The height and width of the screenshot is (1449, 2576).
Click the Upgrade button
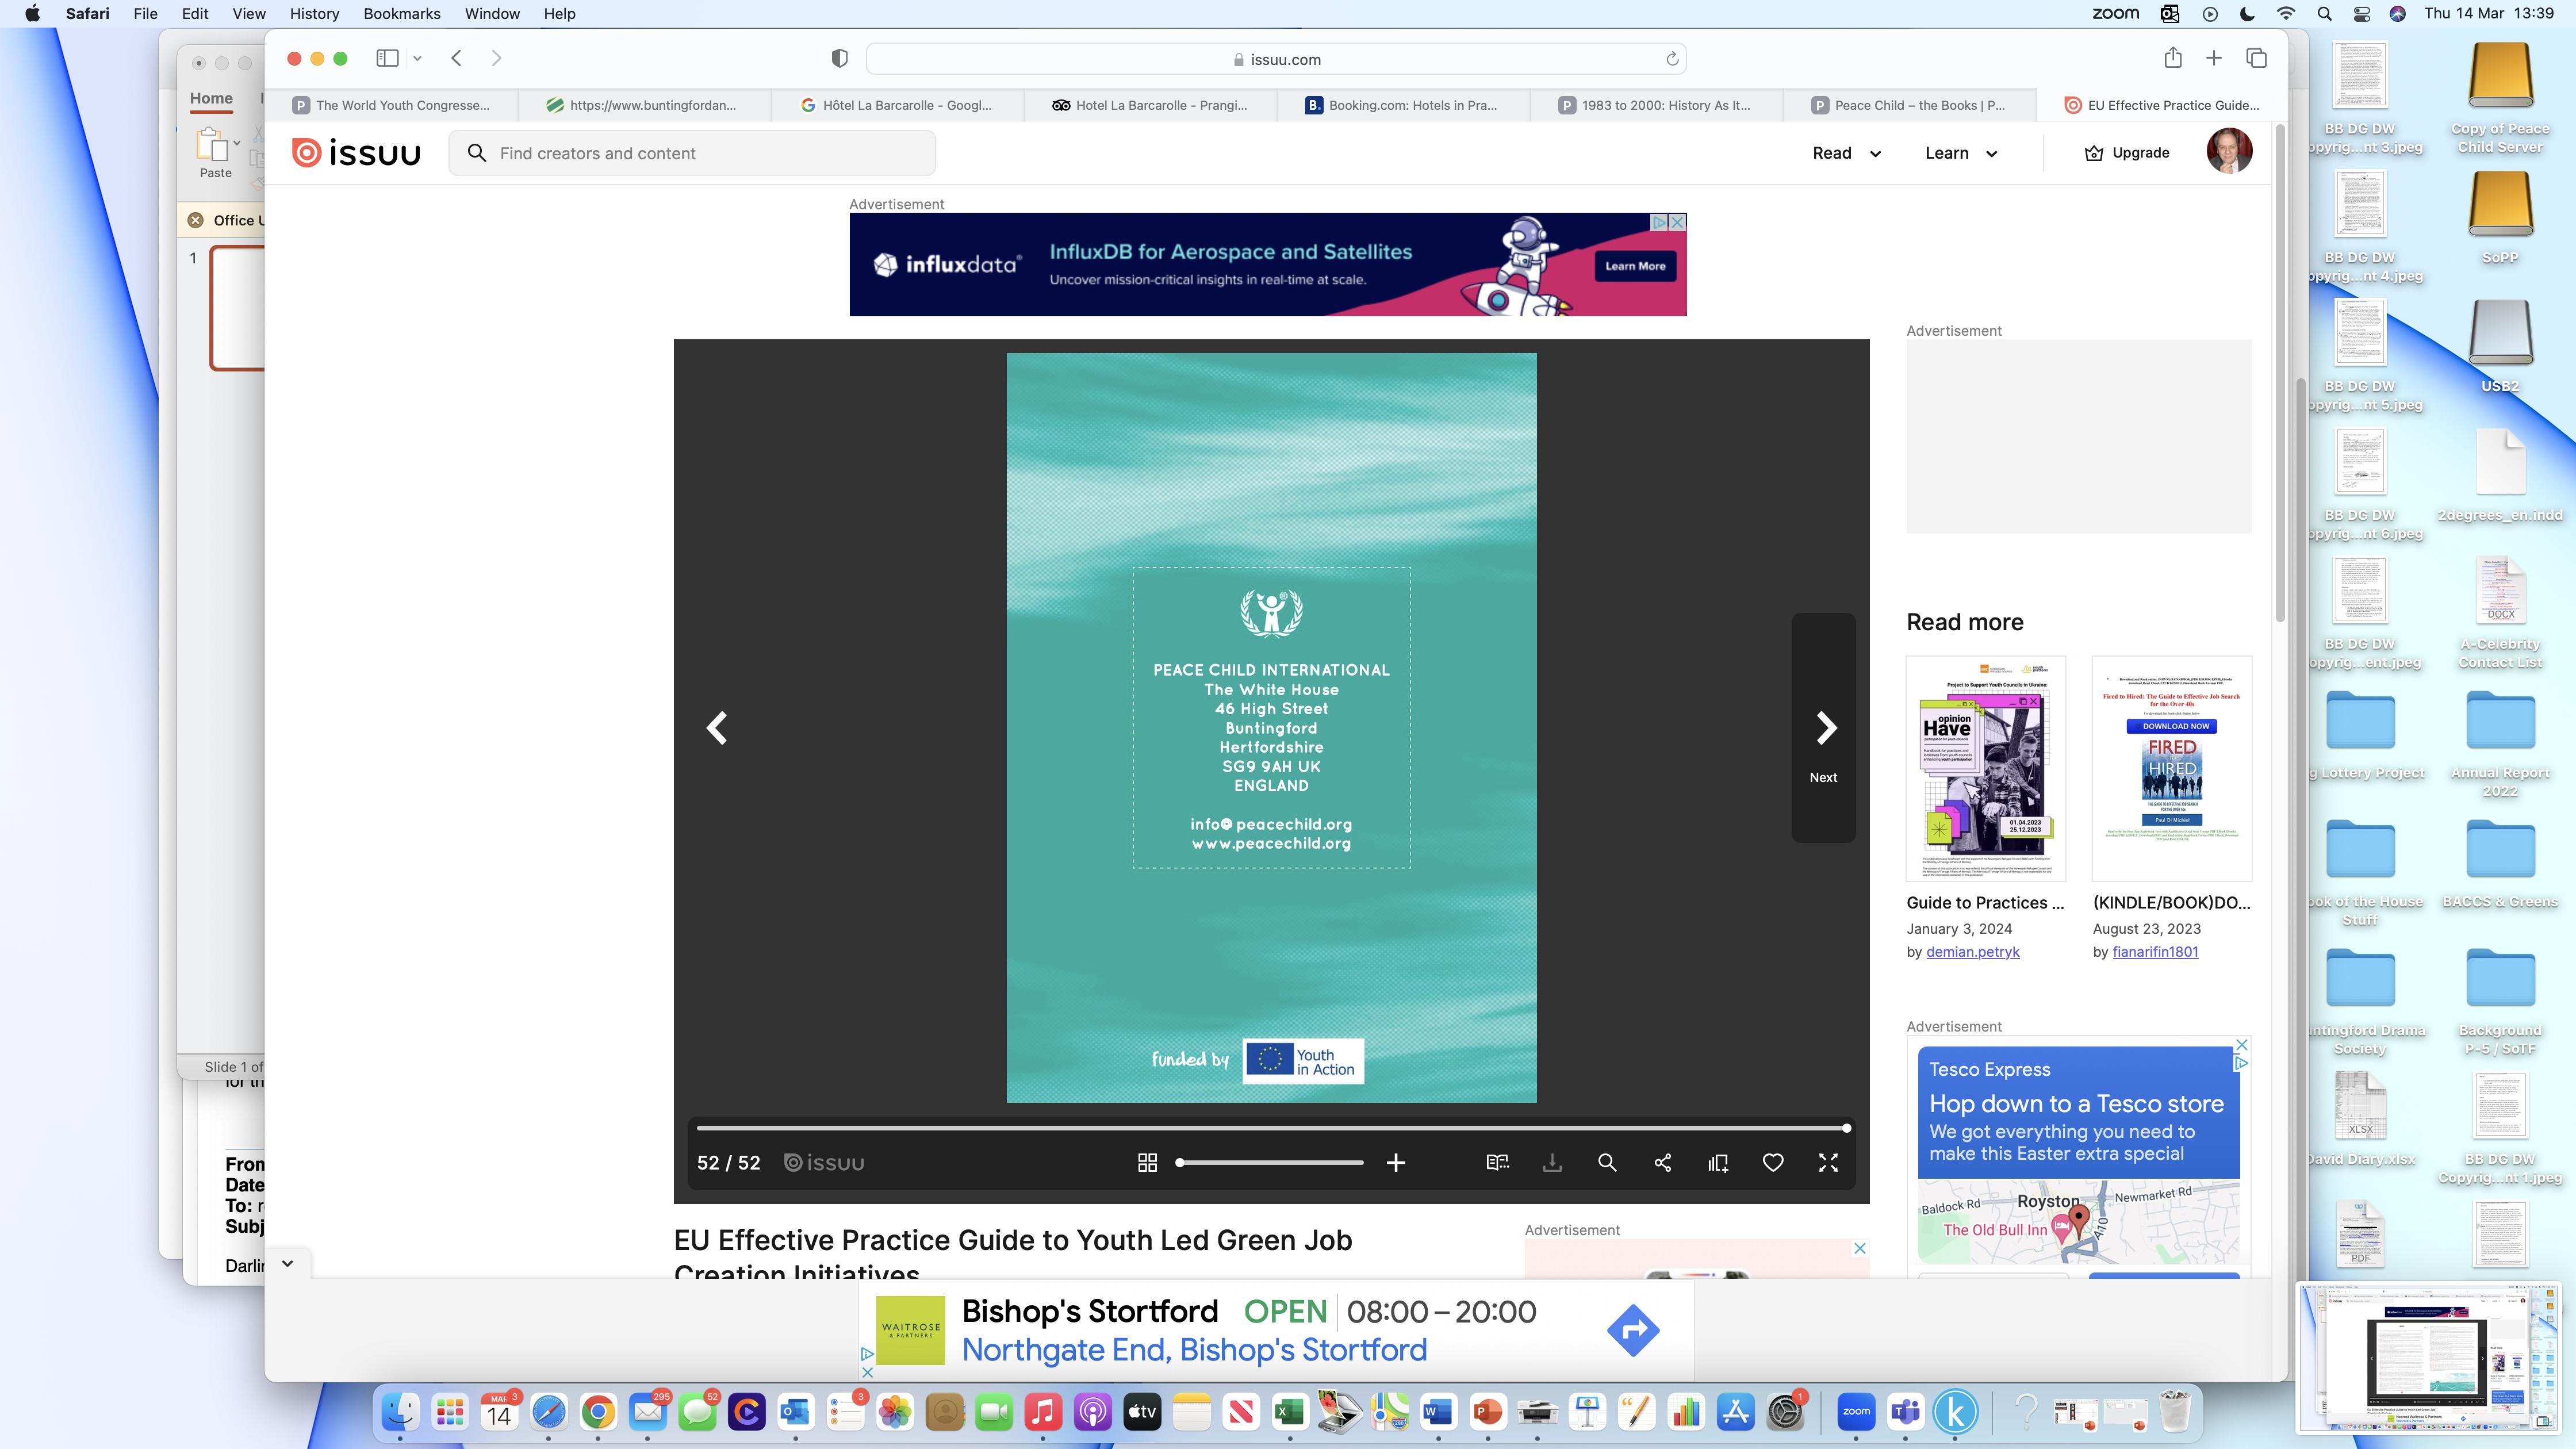[2126, 153]
